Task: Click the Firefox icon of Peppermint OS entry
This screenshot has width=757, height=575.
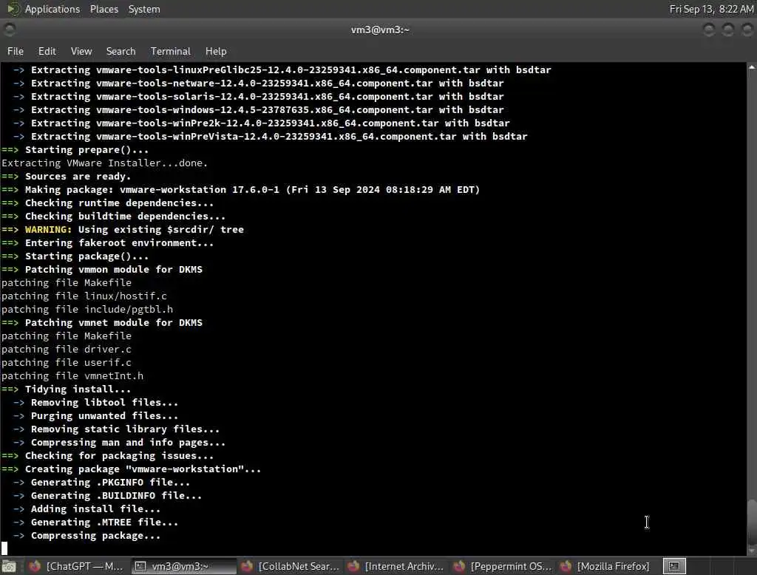Action: coord(459,566)
